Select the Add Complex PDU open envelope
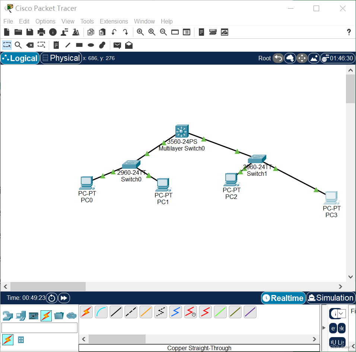Viewport: 356px width, 352px height. [x=129, y=45]
